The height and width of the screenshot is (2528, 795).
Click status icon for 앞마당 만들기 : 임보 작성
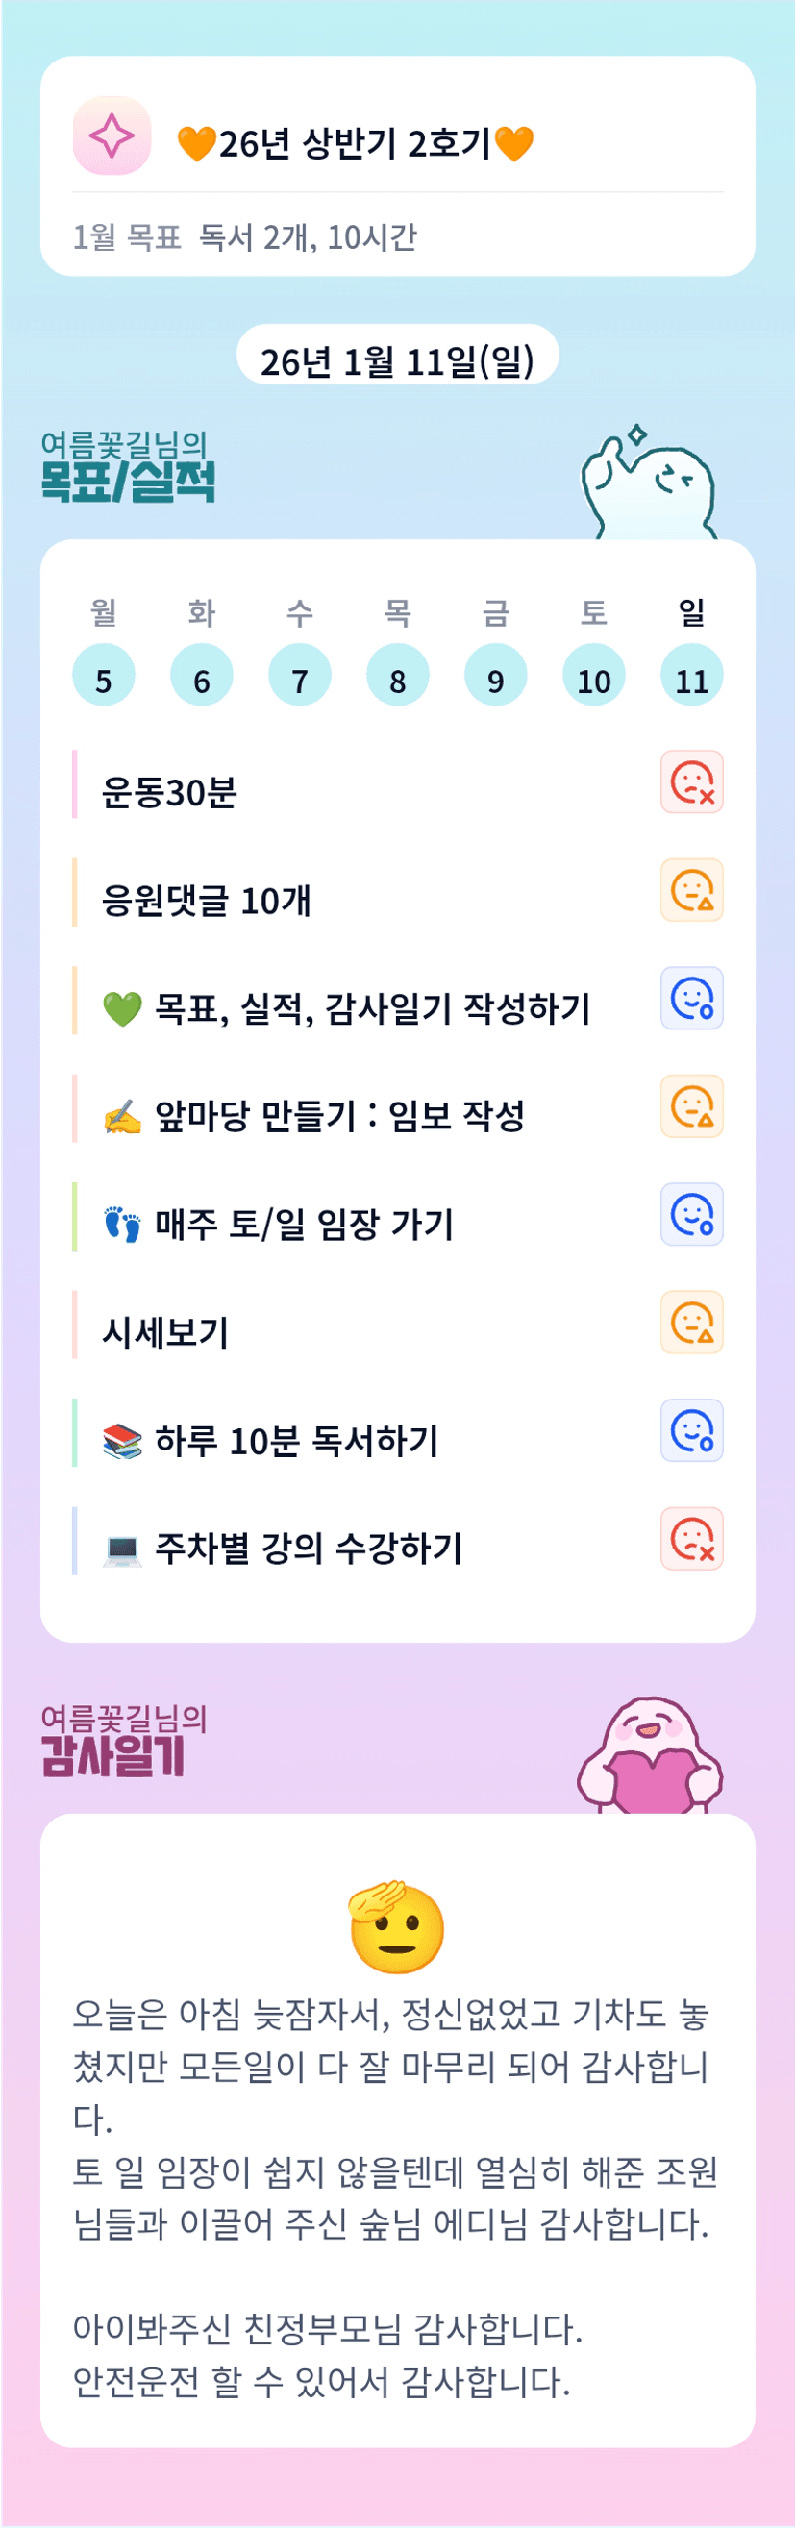692,1106
